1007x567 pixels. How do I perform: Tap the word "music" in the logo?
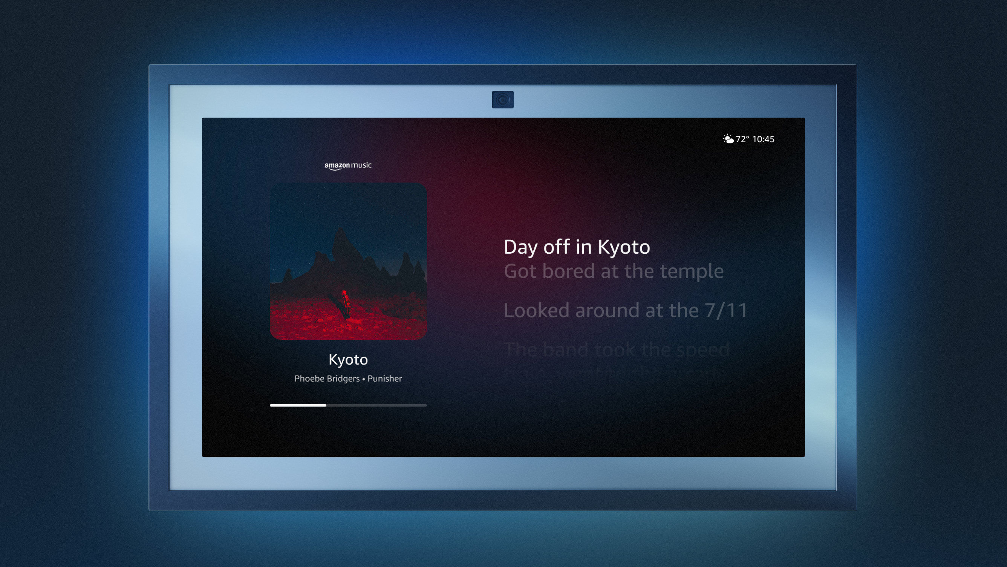pos(361,165)
